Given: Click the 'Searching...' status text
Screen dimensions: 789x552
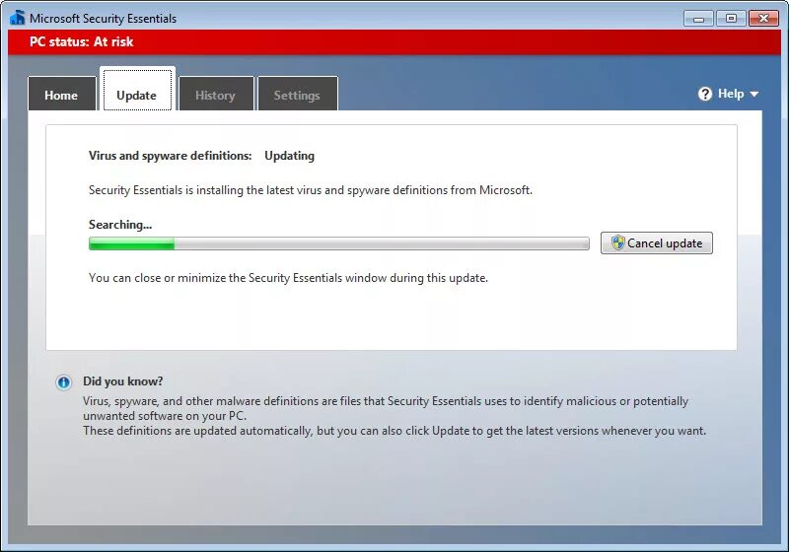Looking at the screenshot, I should click(x=120, y=225).
